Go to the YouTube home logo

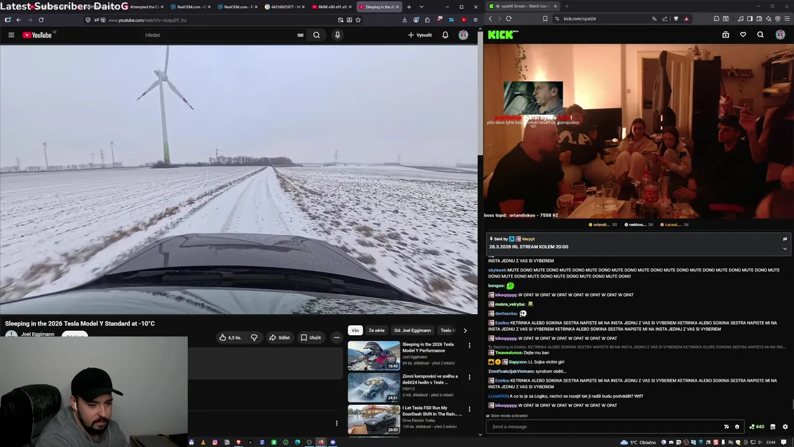tap(38, 35)
